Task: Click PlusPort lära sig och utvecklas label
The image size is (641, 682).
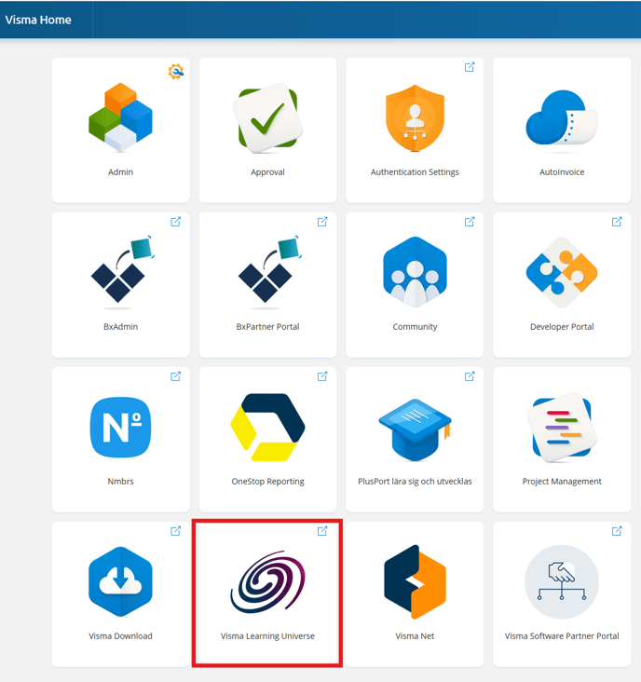Action: [415, 481]
